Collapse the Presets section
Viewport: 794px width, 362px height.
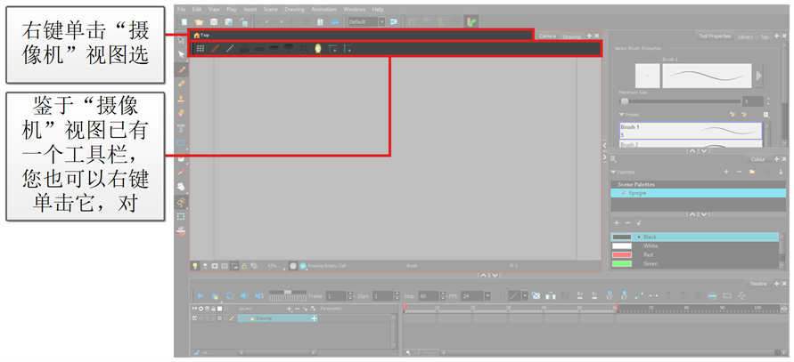[621, 114]
